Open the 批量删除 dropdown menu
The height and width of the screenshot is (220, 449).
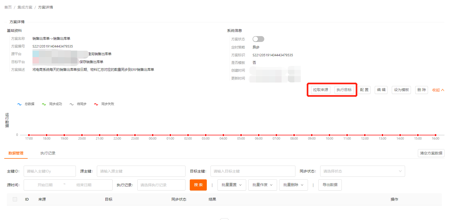coord(293,185)
